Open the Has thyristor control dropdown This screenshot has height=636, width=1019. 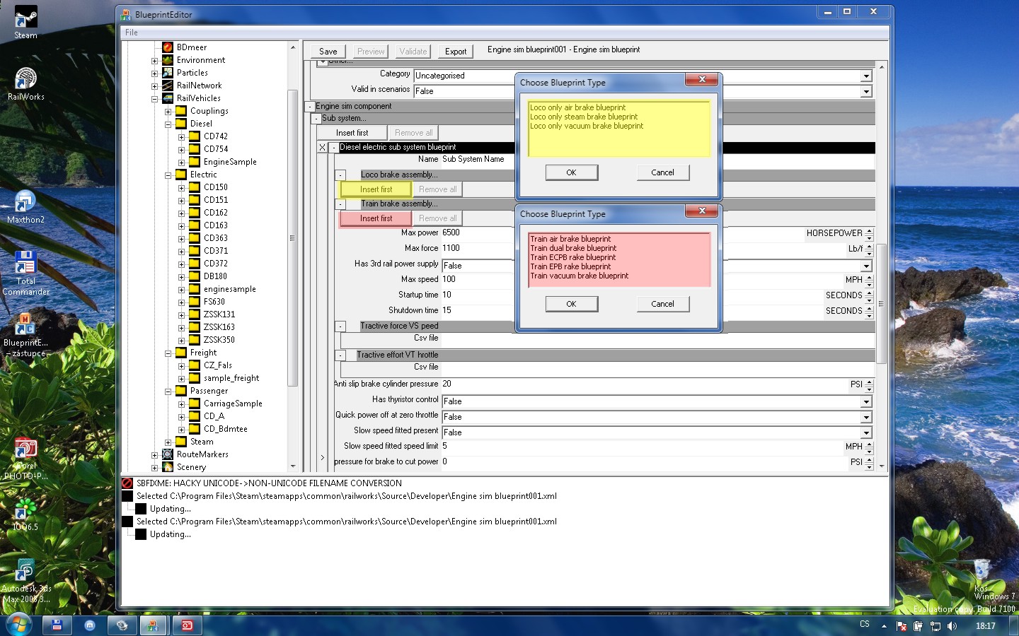tap(866, 401)
